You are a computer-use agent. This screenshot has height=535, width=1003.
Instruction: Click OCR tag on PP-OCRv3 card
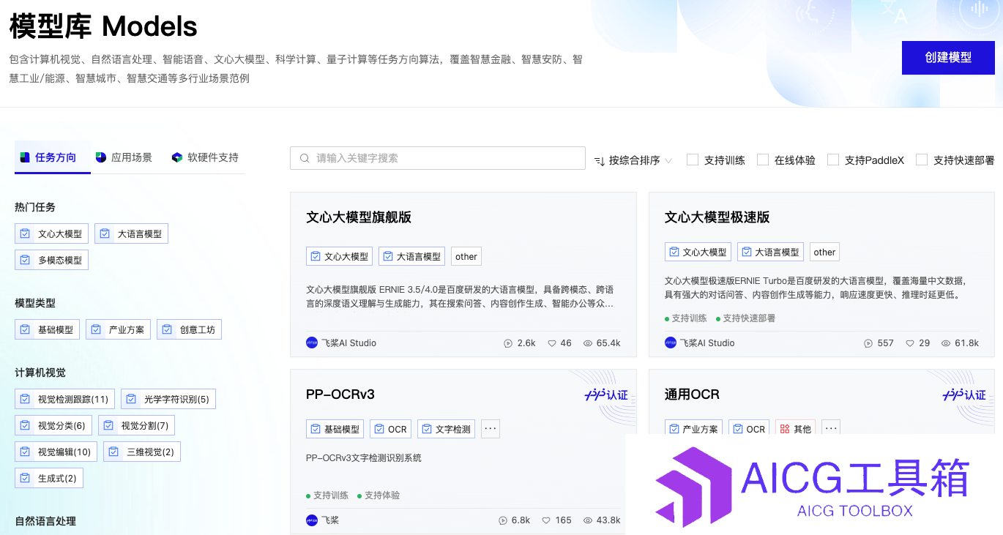(390, 429)
